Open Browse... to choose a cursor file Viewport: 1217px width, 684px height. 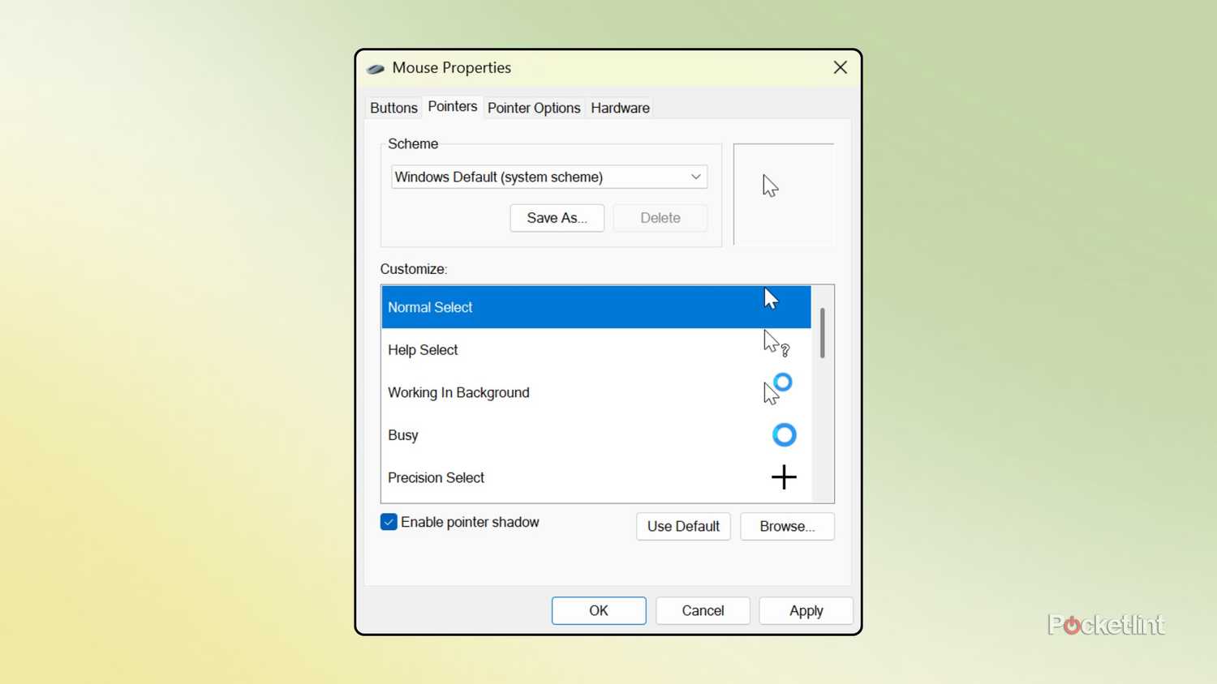[787, 527]
